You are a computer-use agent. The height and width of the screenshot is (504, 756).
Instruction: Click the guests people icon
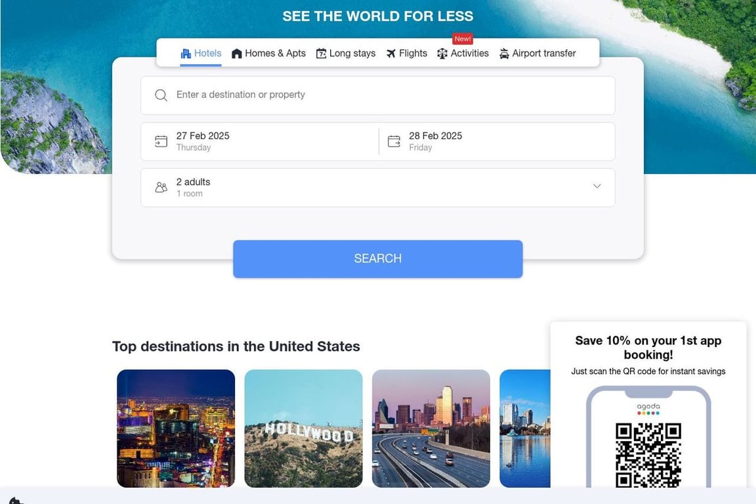click(161, 187)
